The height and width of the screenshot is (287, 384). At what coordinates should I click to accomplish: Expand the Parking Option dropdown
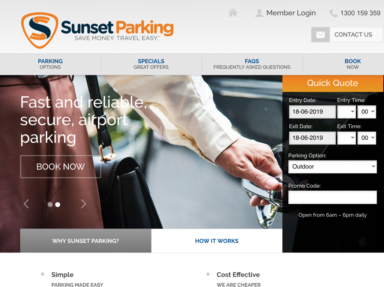click(332, 167)
